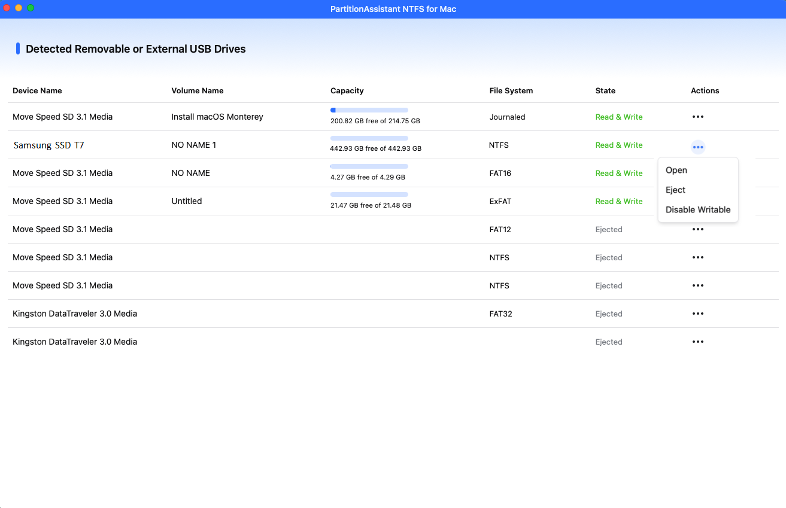Click the actions icon for the Untitled ExFAT volume
Viewport: 786px width, 508px height.
point(697,201)
